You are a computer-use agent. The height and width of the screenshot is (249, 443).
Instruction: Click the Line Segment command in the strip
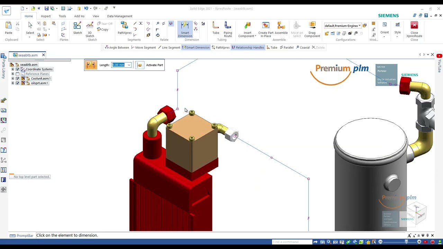pyautogui.click(x=169, y=47)
